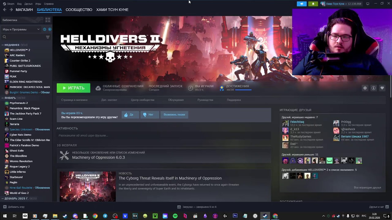Open friend Felechitaq's profile
This screenshot has width=392, height=220.
[297, 122]
